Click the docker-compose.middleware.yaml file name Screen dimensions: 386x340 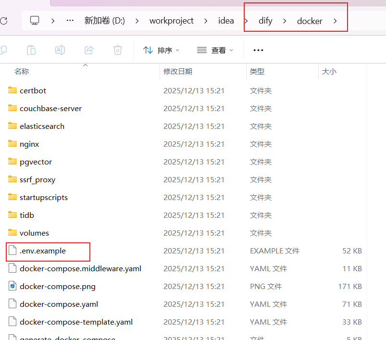click(x=80, y=269)
